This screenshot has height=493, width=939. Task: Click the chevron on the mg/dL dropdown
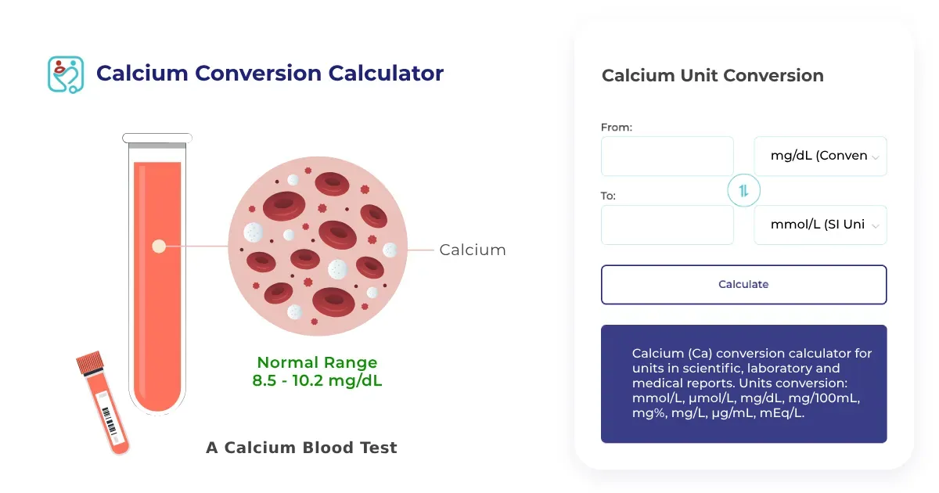(x=875, y=157)
